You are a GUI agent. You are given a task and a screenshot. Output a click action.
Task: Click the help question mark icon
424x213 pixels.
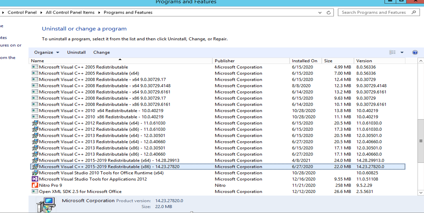(415, 52)
